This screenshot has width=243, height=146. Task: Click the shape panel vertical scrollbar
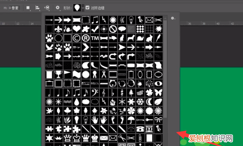165,69
